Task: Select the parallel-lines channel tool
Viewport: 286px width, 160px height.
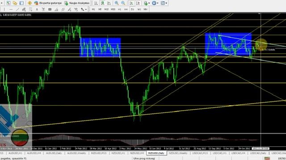Action: click(x=63, y=9)
